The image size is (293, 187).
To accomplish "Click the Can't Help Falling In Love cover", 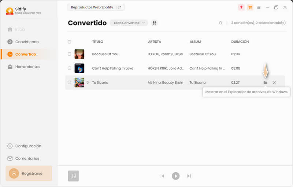I will tap(79, 68).
